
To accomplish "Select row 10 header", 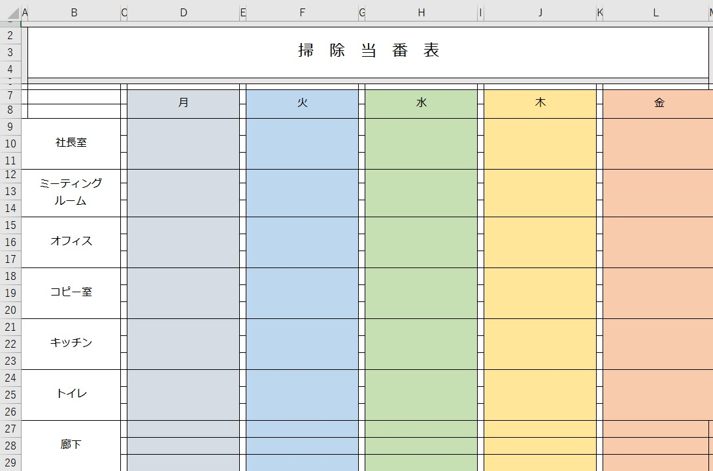I will pos(10,144).
